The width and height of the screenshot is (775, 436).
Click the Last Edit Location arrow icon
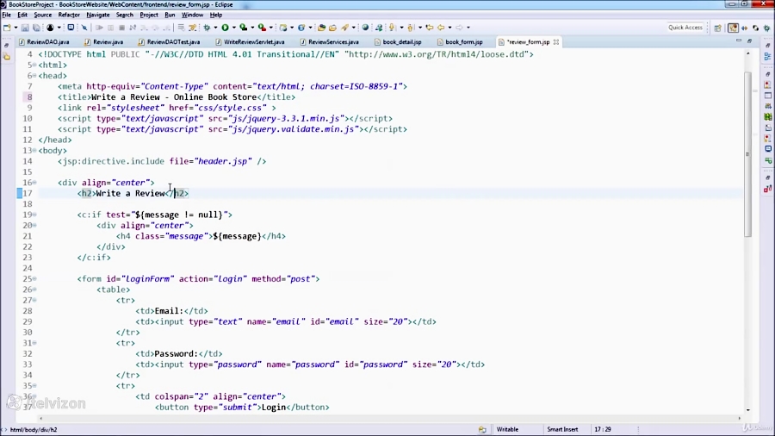pos(430,28)
